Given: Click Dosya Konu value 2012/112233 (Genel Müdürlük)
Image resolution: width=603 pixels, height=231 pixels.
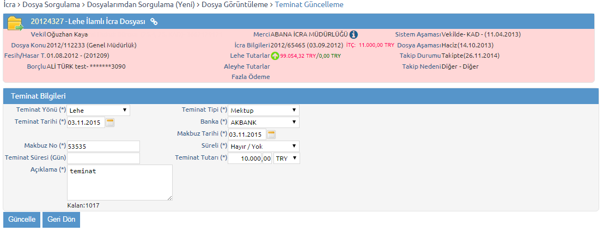Looking at the screenshot, I should click(92, 45).
